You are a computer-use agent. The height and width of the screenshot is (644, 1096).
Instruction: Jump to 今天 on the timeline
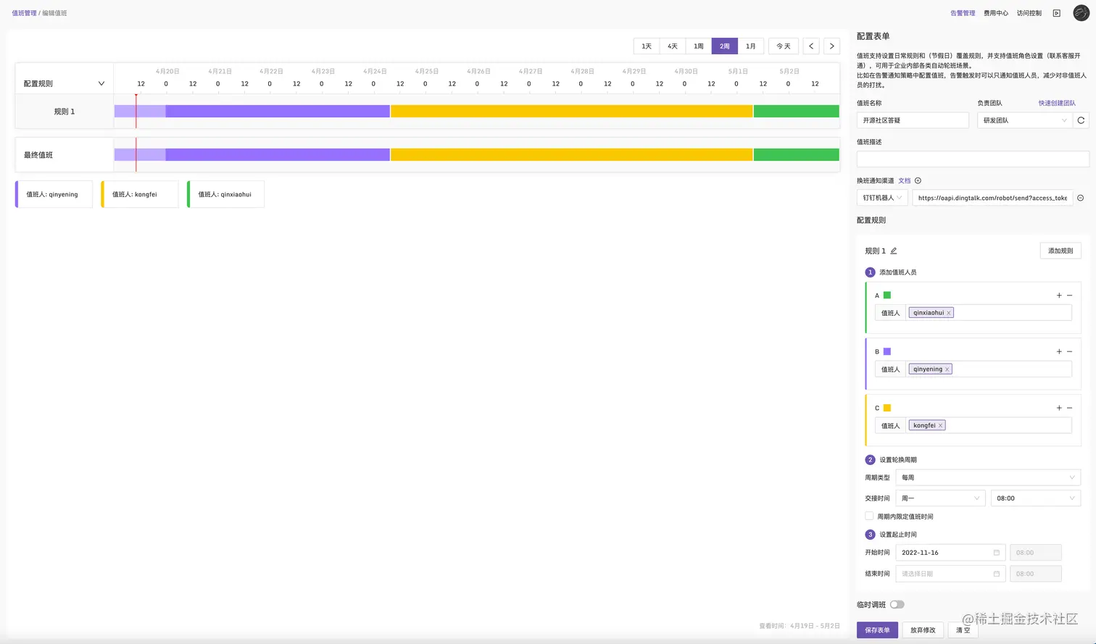(x=784, y=46)
